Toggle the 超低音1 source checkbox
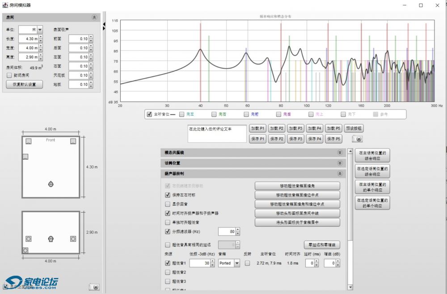This screenshot has width=447, height=294. (168, 263)
